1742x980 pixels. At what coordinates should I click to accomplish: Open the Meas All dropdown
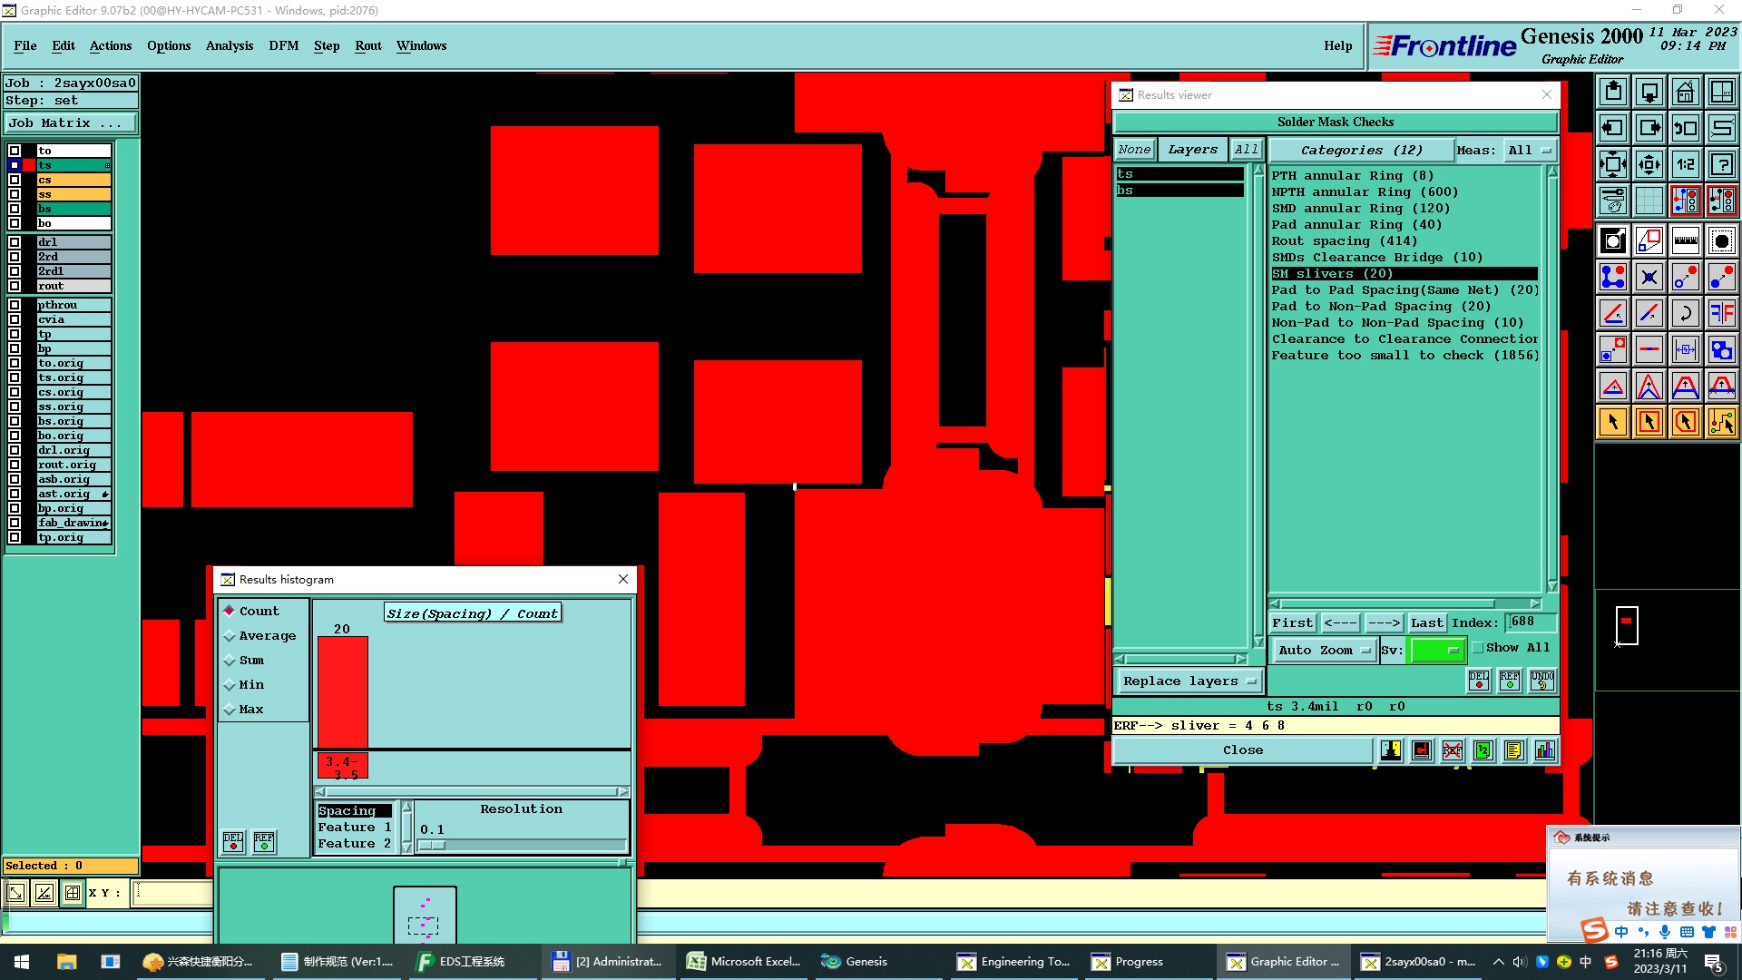pos(1530,150)
